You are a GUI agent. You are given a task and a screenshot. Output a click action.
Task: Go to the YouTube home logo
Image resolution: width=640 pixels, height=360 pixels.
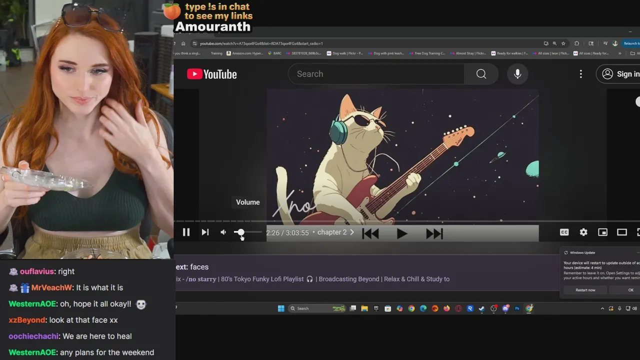212,74
